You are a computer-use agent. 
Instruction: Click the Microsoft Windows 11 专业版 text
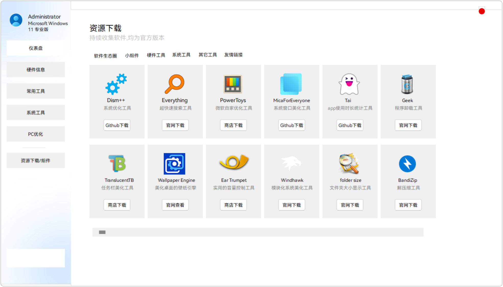coord(48,26)
